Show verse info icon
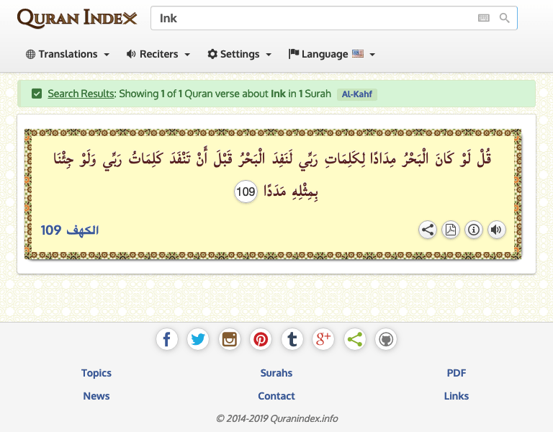 point(474,230)
